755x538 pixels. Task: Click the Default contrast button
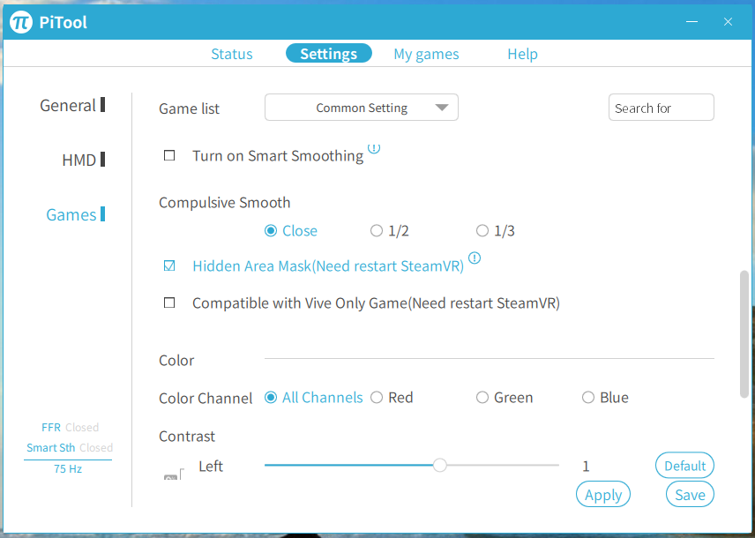[684, 466]
